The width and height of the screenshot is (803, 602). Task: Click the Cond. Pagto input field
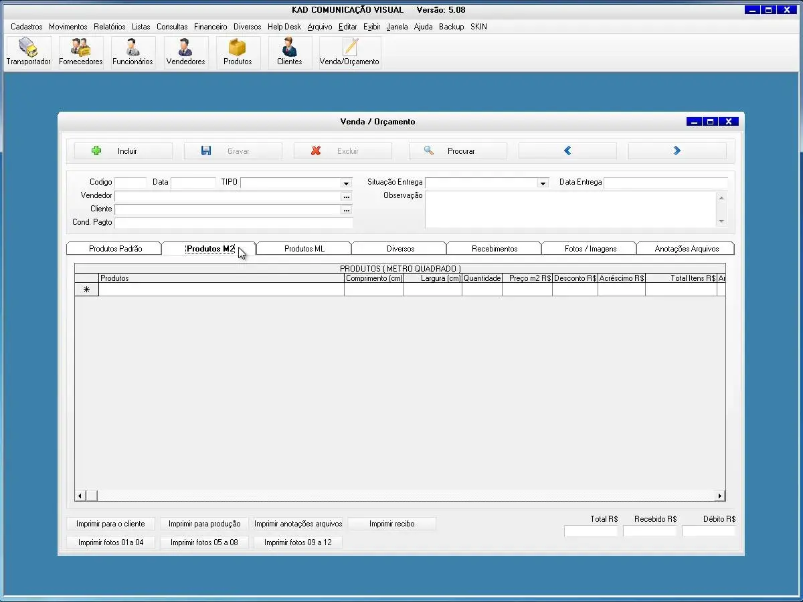(234, 223)
